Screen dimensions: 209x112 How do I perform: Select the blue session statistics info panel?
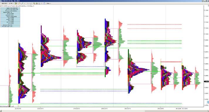[10, 17]
